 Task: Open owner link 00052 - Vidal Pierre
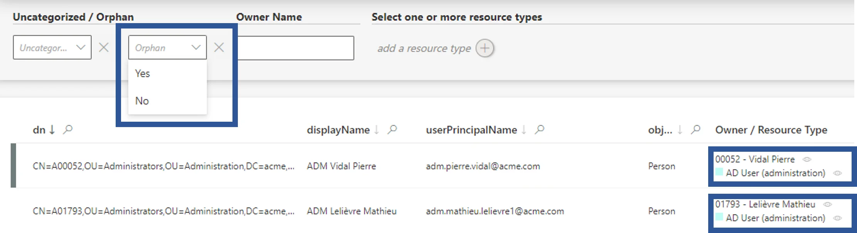(755, 159)
